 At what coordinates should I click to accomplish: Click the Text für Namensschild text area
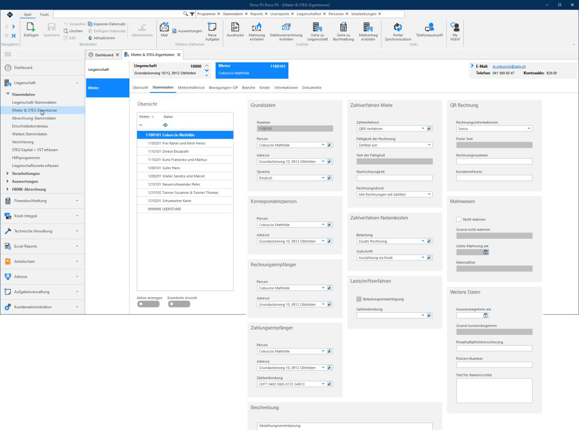click(x=494, y=391)
